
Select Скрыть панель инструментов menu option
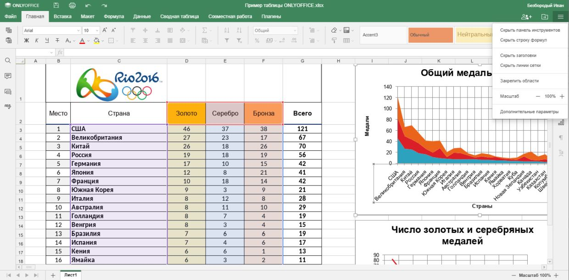coord(530,30)
